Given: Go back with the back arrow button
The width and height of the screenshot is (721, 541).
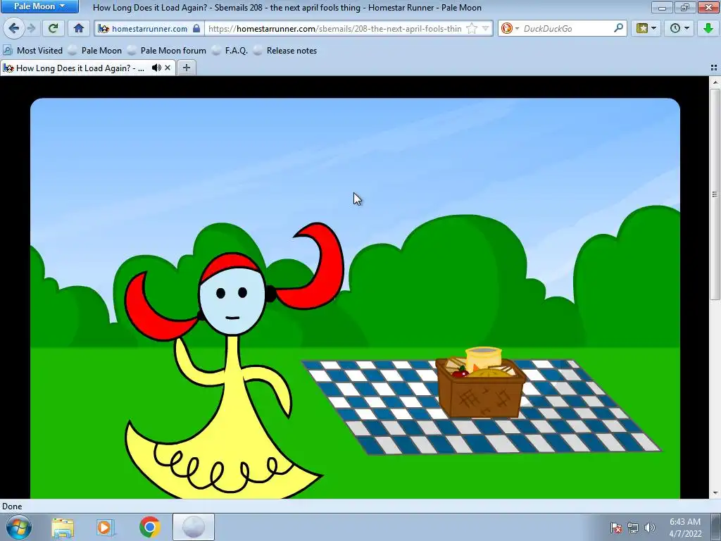Looking at the screenshot, I should pyautogui.click(x=14, y=28).
